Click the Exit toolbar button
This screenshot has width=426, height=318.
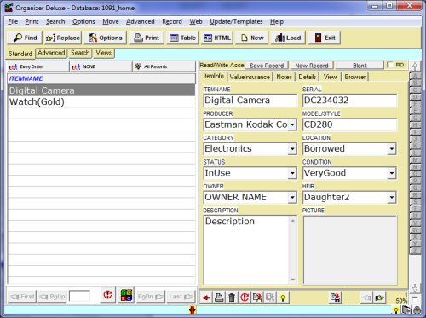[x=325, y=38]
